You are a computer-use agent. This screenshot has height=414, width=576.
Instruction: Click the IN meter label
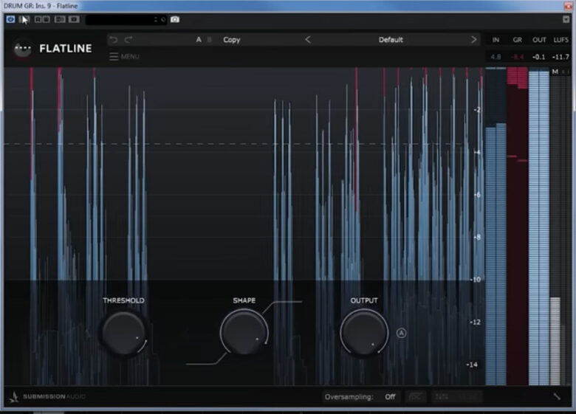click(496, 40)
